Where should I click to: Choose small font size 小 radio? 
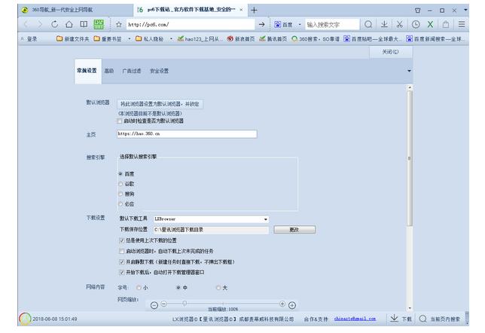pos(139,288)
